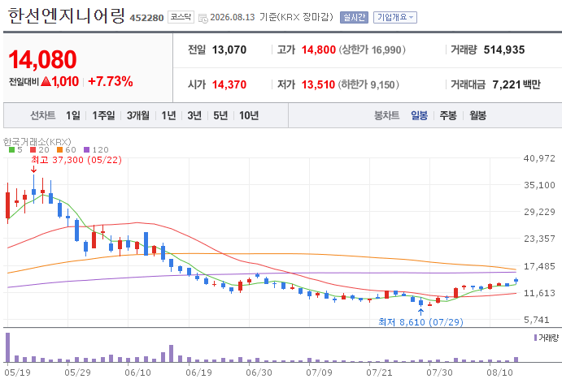Click the 봉차트 label
The width and height of the screenshot is (562, 379).
pos(387,115)
